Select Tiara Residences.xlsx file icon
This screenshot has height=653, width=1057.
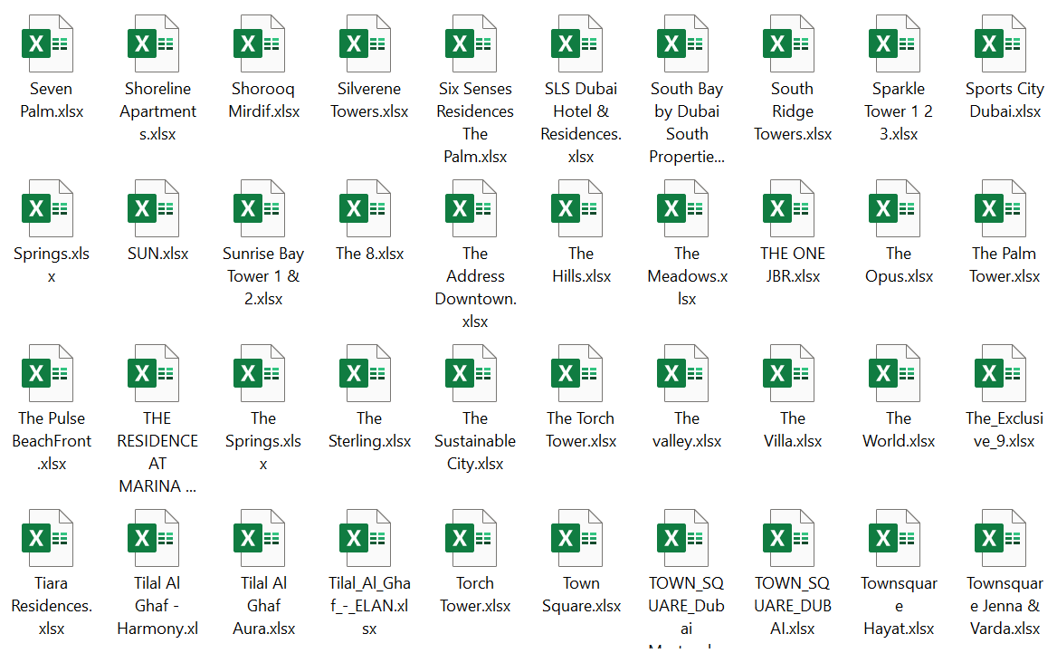(51, 538)
